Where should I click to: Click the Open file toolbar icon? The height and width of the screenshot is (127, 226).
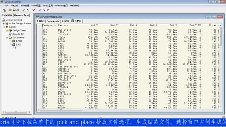[10, 10]
